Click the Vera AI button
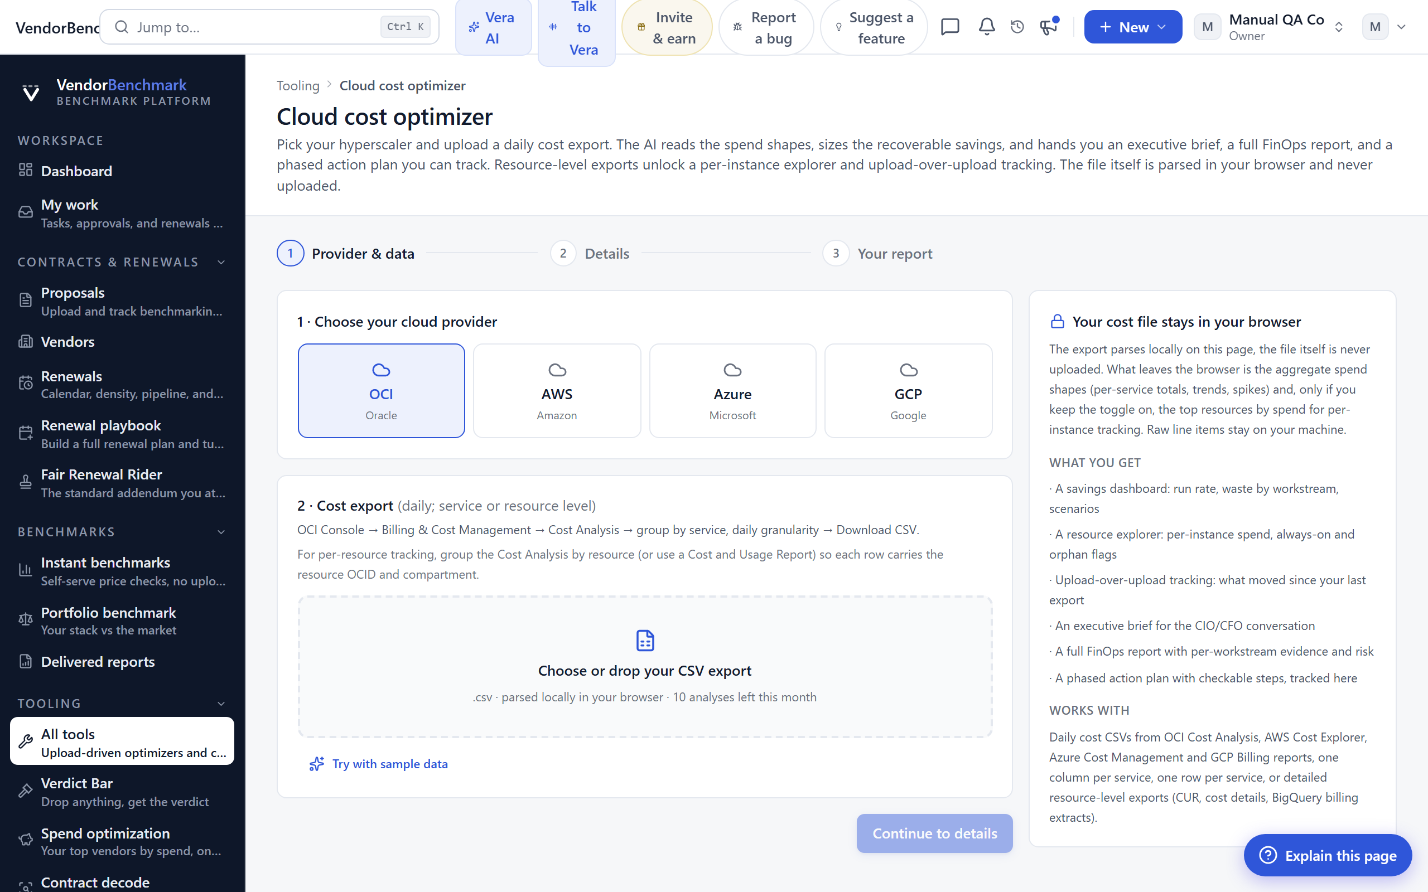Screen dimensions: 1428x892 [493, 27]
